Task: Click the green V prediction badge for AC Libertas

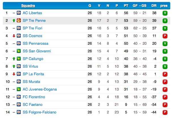Action: (165, 13)
